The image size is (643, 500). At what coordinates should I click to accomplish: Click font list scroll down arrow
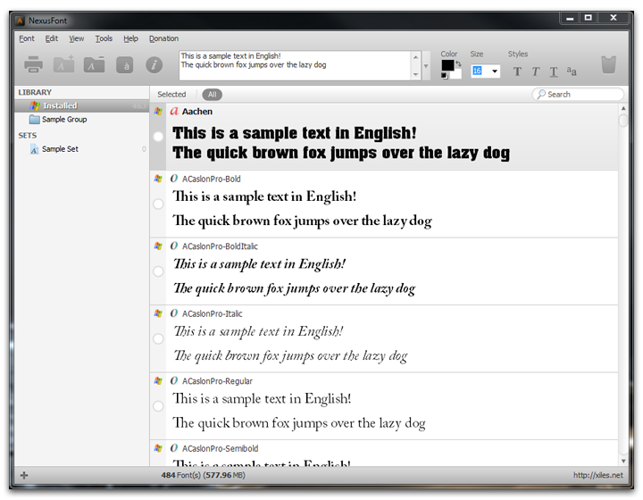tap(623, 461)
